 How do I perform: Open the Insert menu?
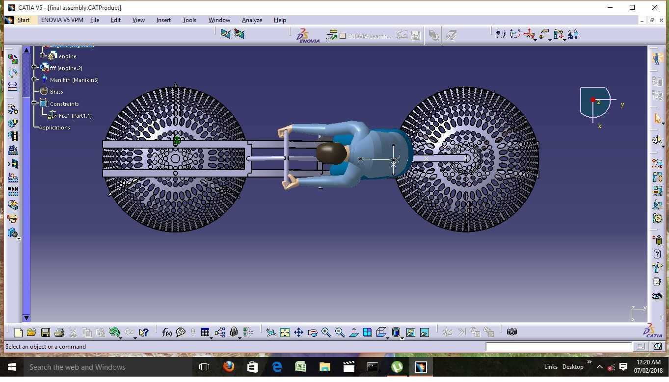click(163, 20)
